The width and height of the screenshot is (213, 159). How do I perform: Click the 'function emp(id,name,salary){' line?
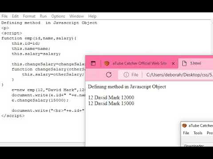pos(39,38)
